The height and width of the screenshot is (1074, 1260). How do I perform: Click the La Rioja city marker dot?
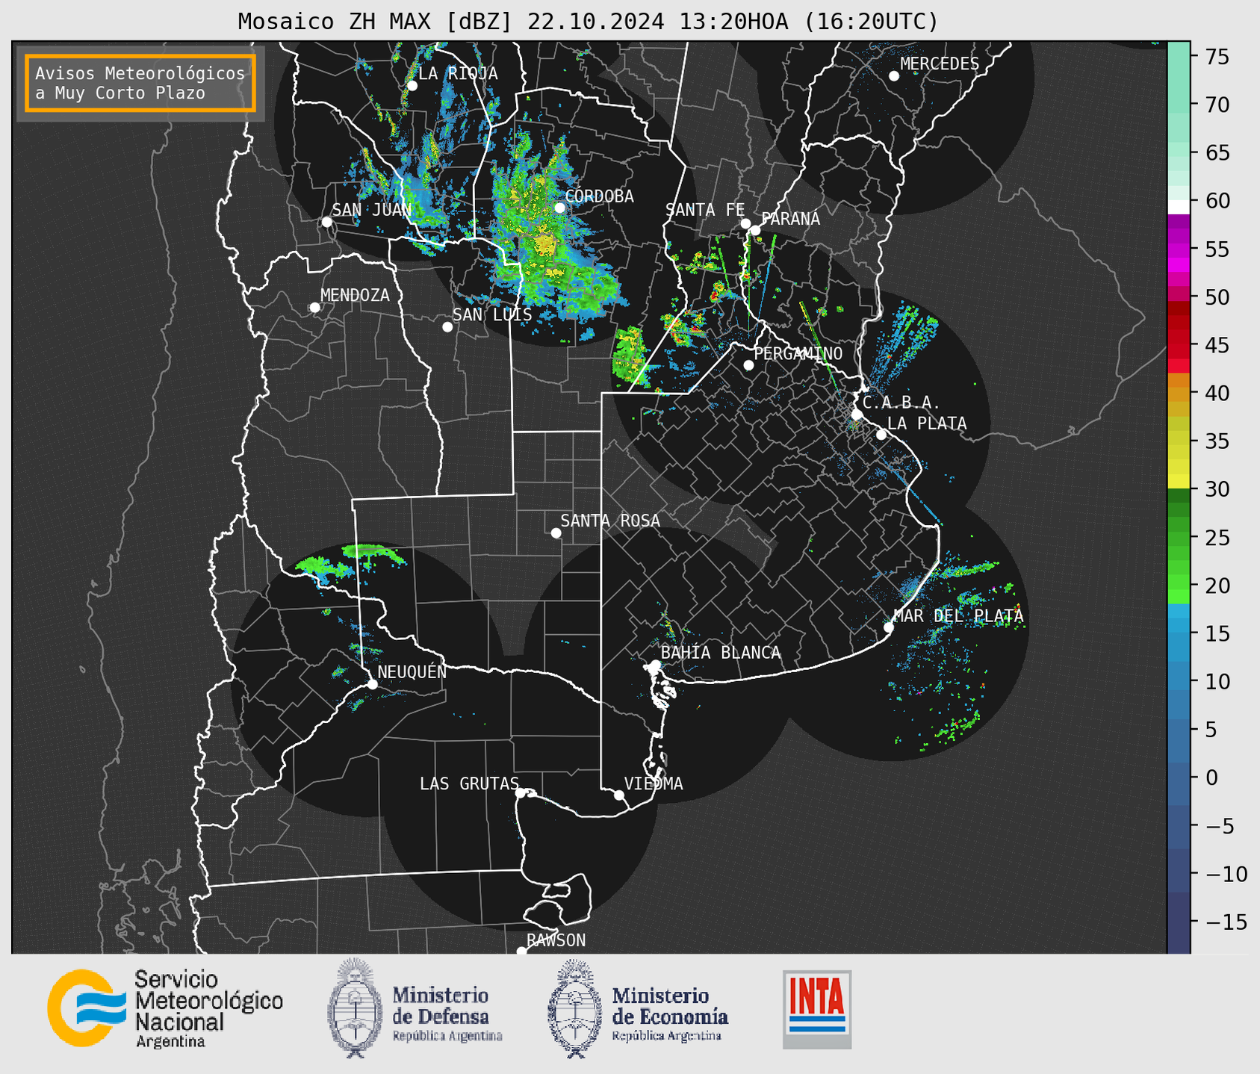[412, 86]
